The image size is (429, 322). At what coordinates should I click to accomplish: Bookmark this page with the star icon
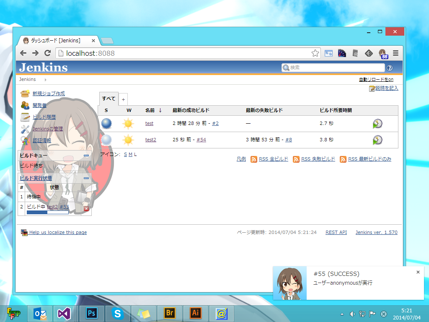(315, 53)
